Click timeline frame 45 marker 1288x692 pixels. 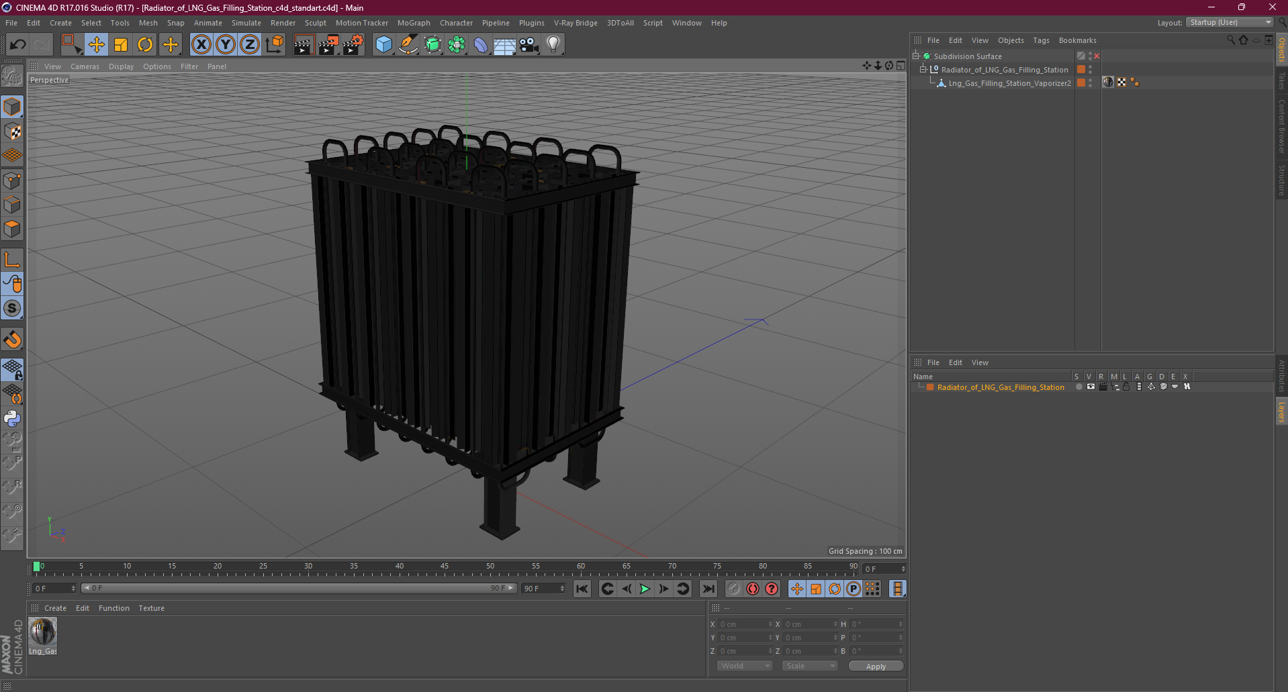[445, 568]
